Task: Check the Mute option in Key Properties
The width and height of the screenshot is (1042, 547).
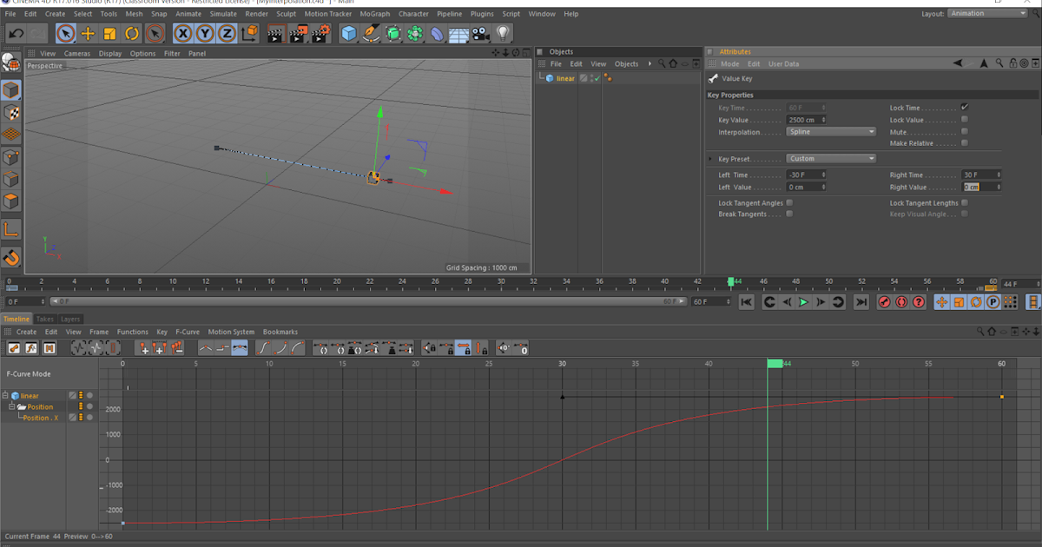Action: point(964,131)
